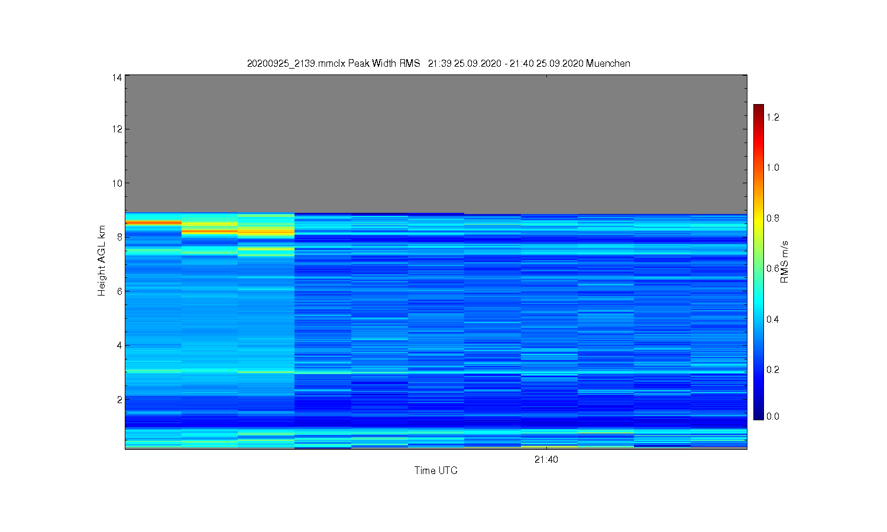Click the 'RMS m/s' colorbar label

[x=785, y=262]
